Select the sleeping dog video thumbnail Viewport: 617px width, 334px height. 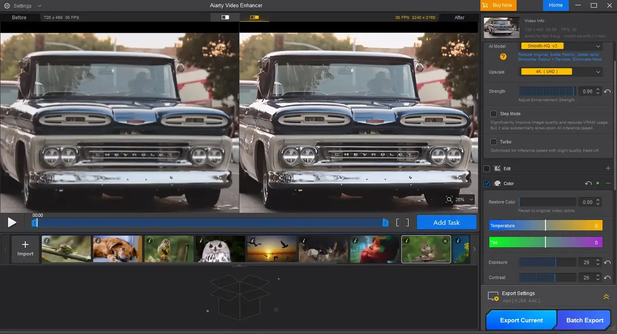click(x=118, y=249)
